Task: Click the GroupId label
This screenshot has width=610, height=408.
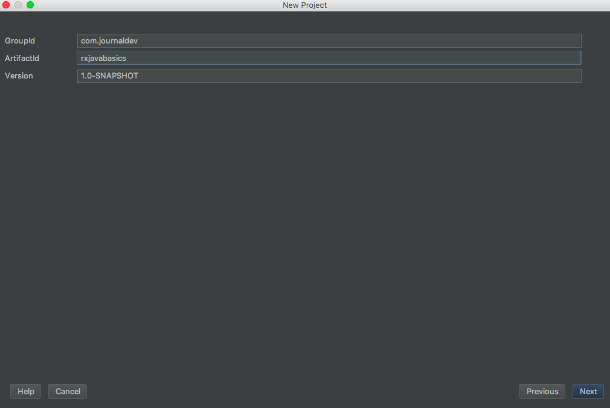Action: tap(20, 41)
